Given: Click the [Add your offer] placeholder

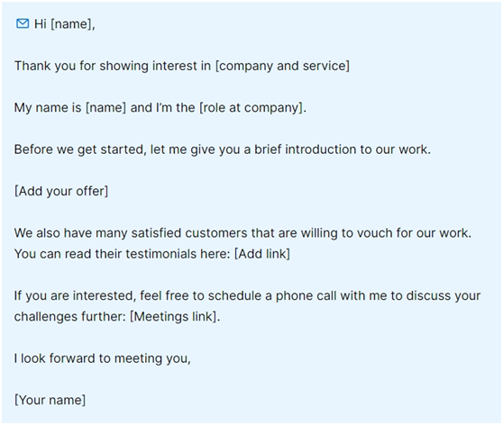Looking at the screenshot, I should pos(61,191).
